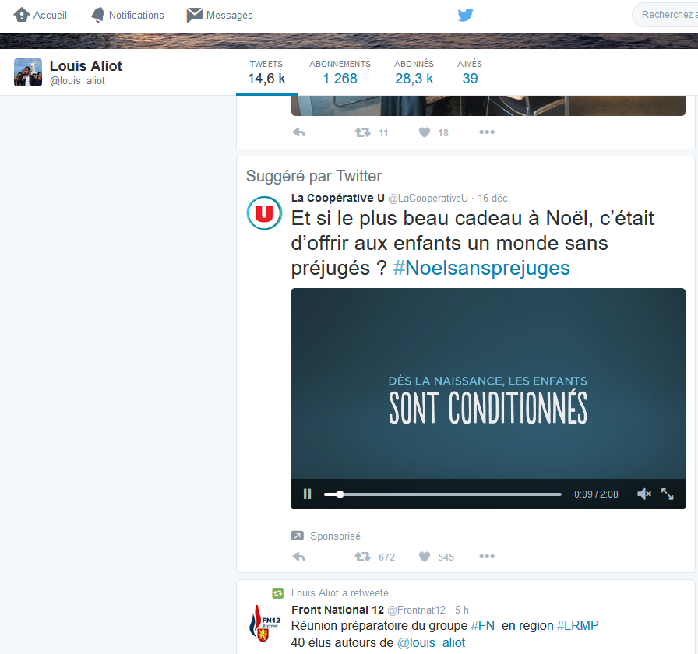
Task: Open the #Noelsansprejuges hashtag
Action: [481, 269]
